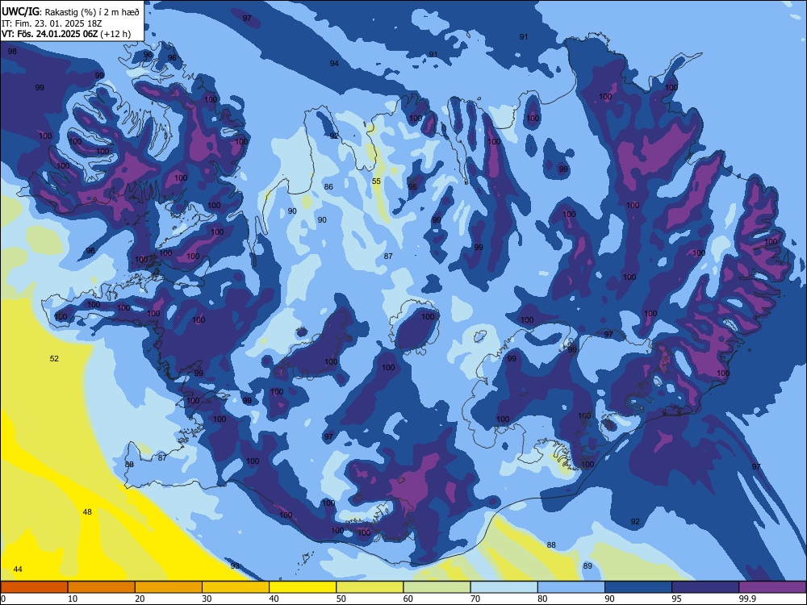The width and height of the screenshot is (807, 605).
Task: Pick the bright yellow 40–50 legend swatch
Action: tap(303, 587)
